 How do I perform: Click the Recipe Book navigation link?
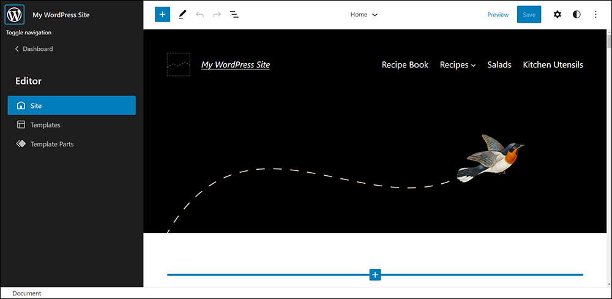(405, 65)
